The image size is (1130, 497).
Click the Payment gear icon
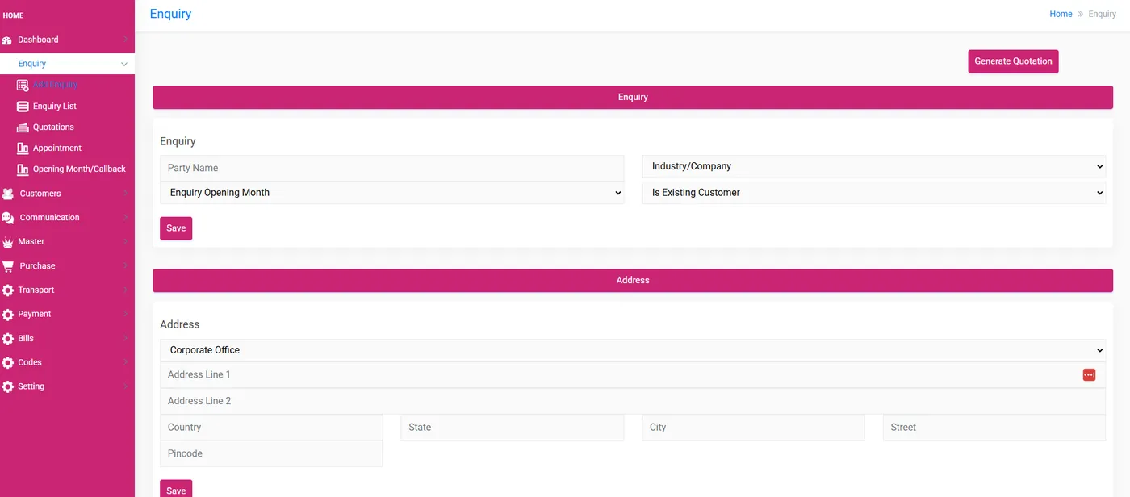coord(8,315)
